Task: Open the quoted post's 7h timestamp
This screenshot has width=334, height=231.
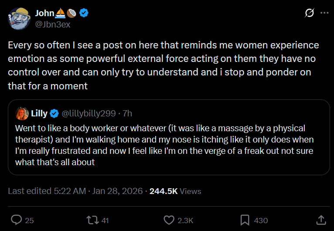Action: [x=128, y=114]
